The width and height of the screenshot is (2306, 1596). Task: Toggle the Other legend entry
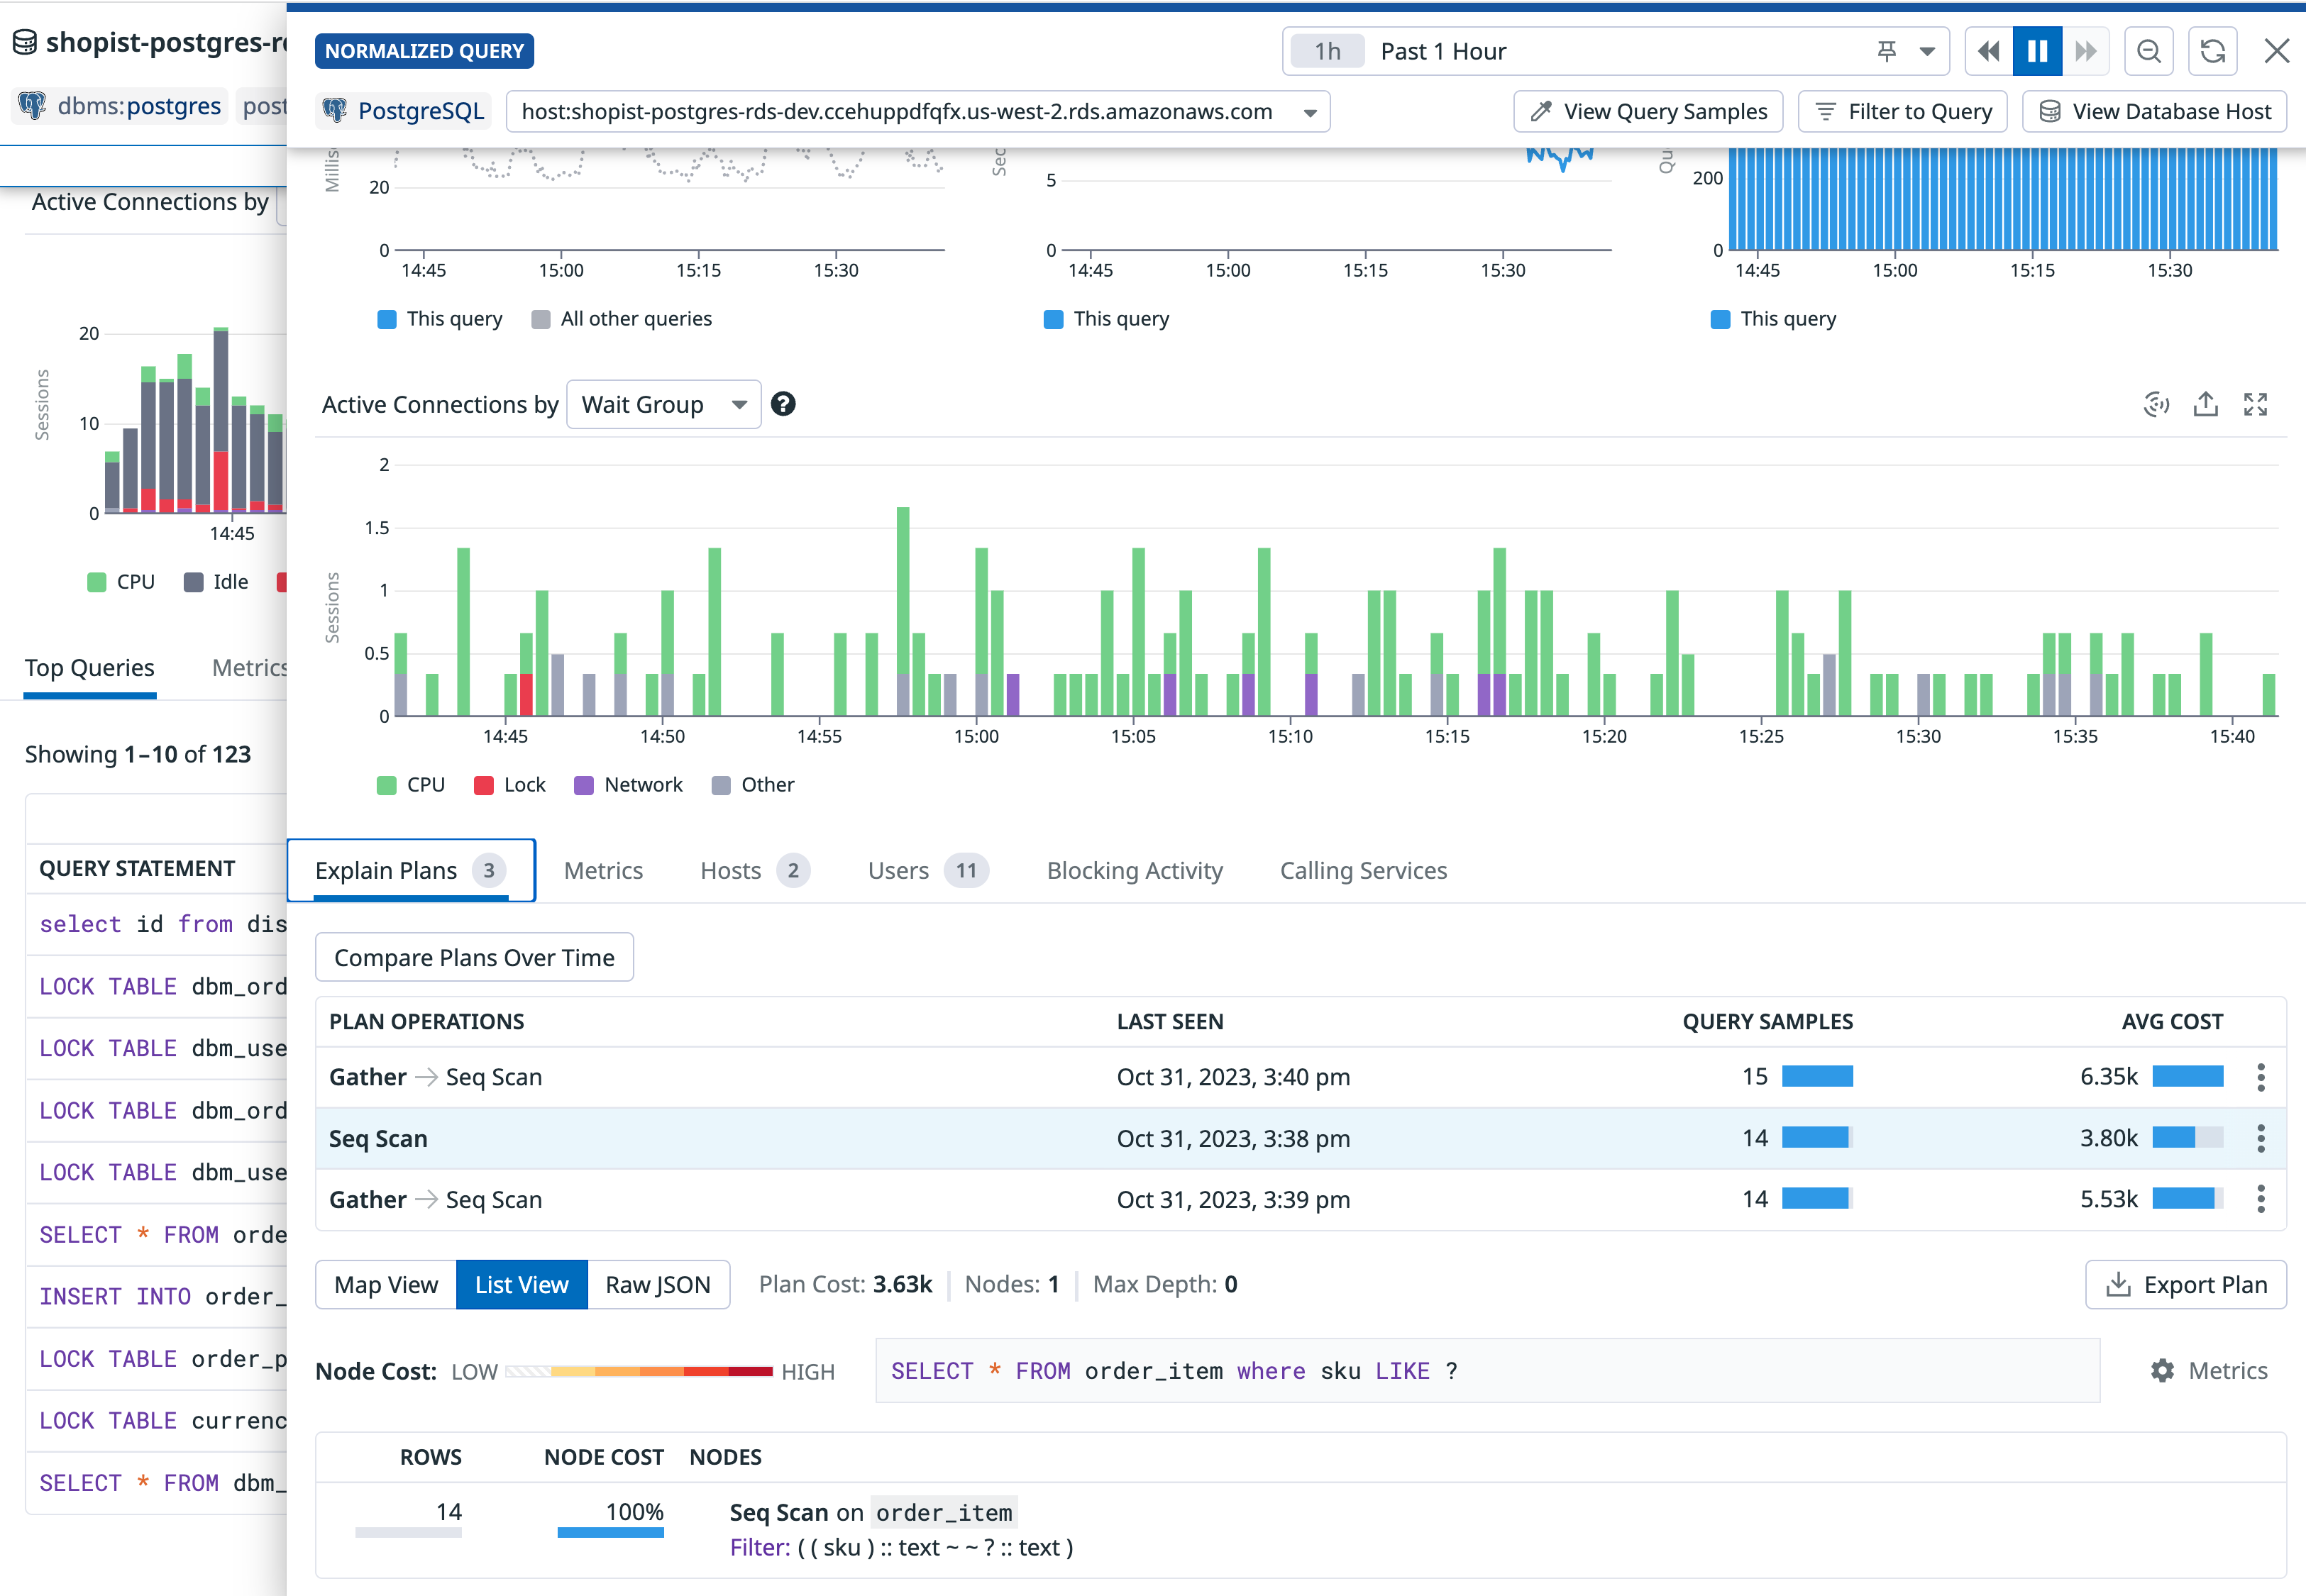(x=753, y=785)
